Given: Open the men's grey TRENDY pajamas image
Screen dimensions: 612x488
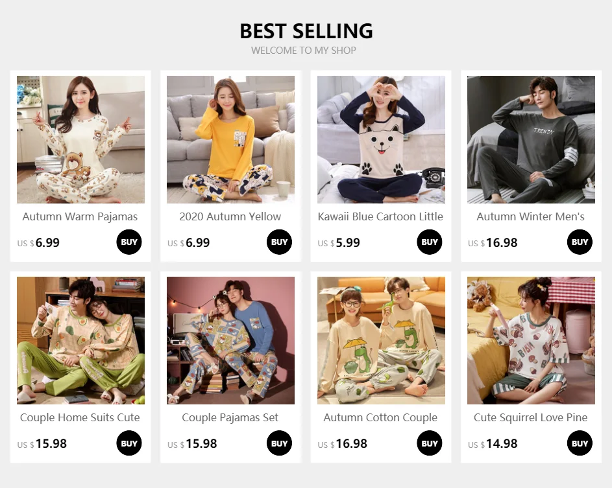Looking at the screenshot, I should pyautogui.click(x=532, y=139).
